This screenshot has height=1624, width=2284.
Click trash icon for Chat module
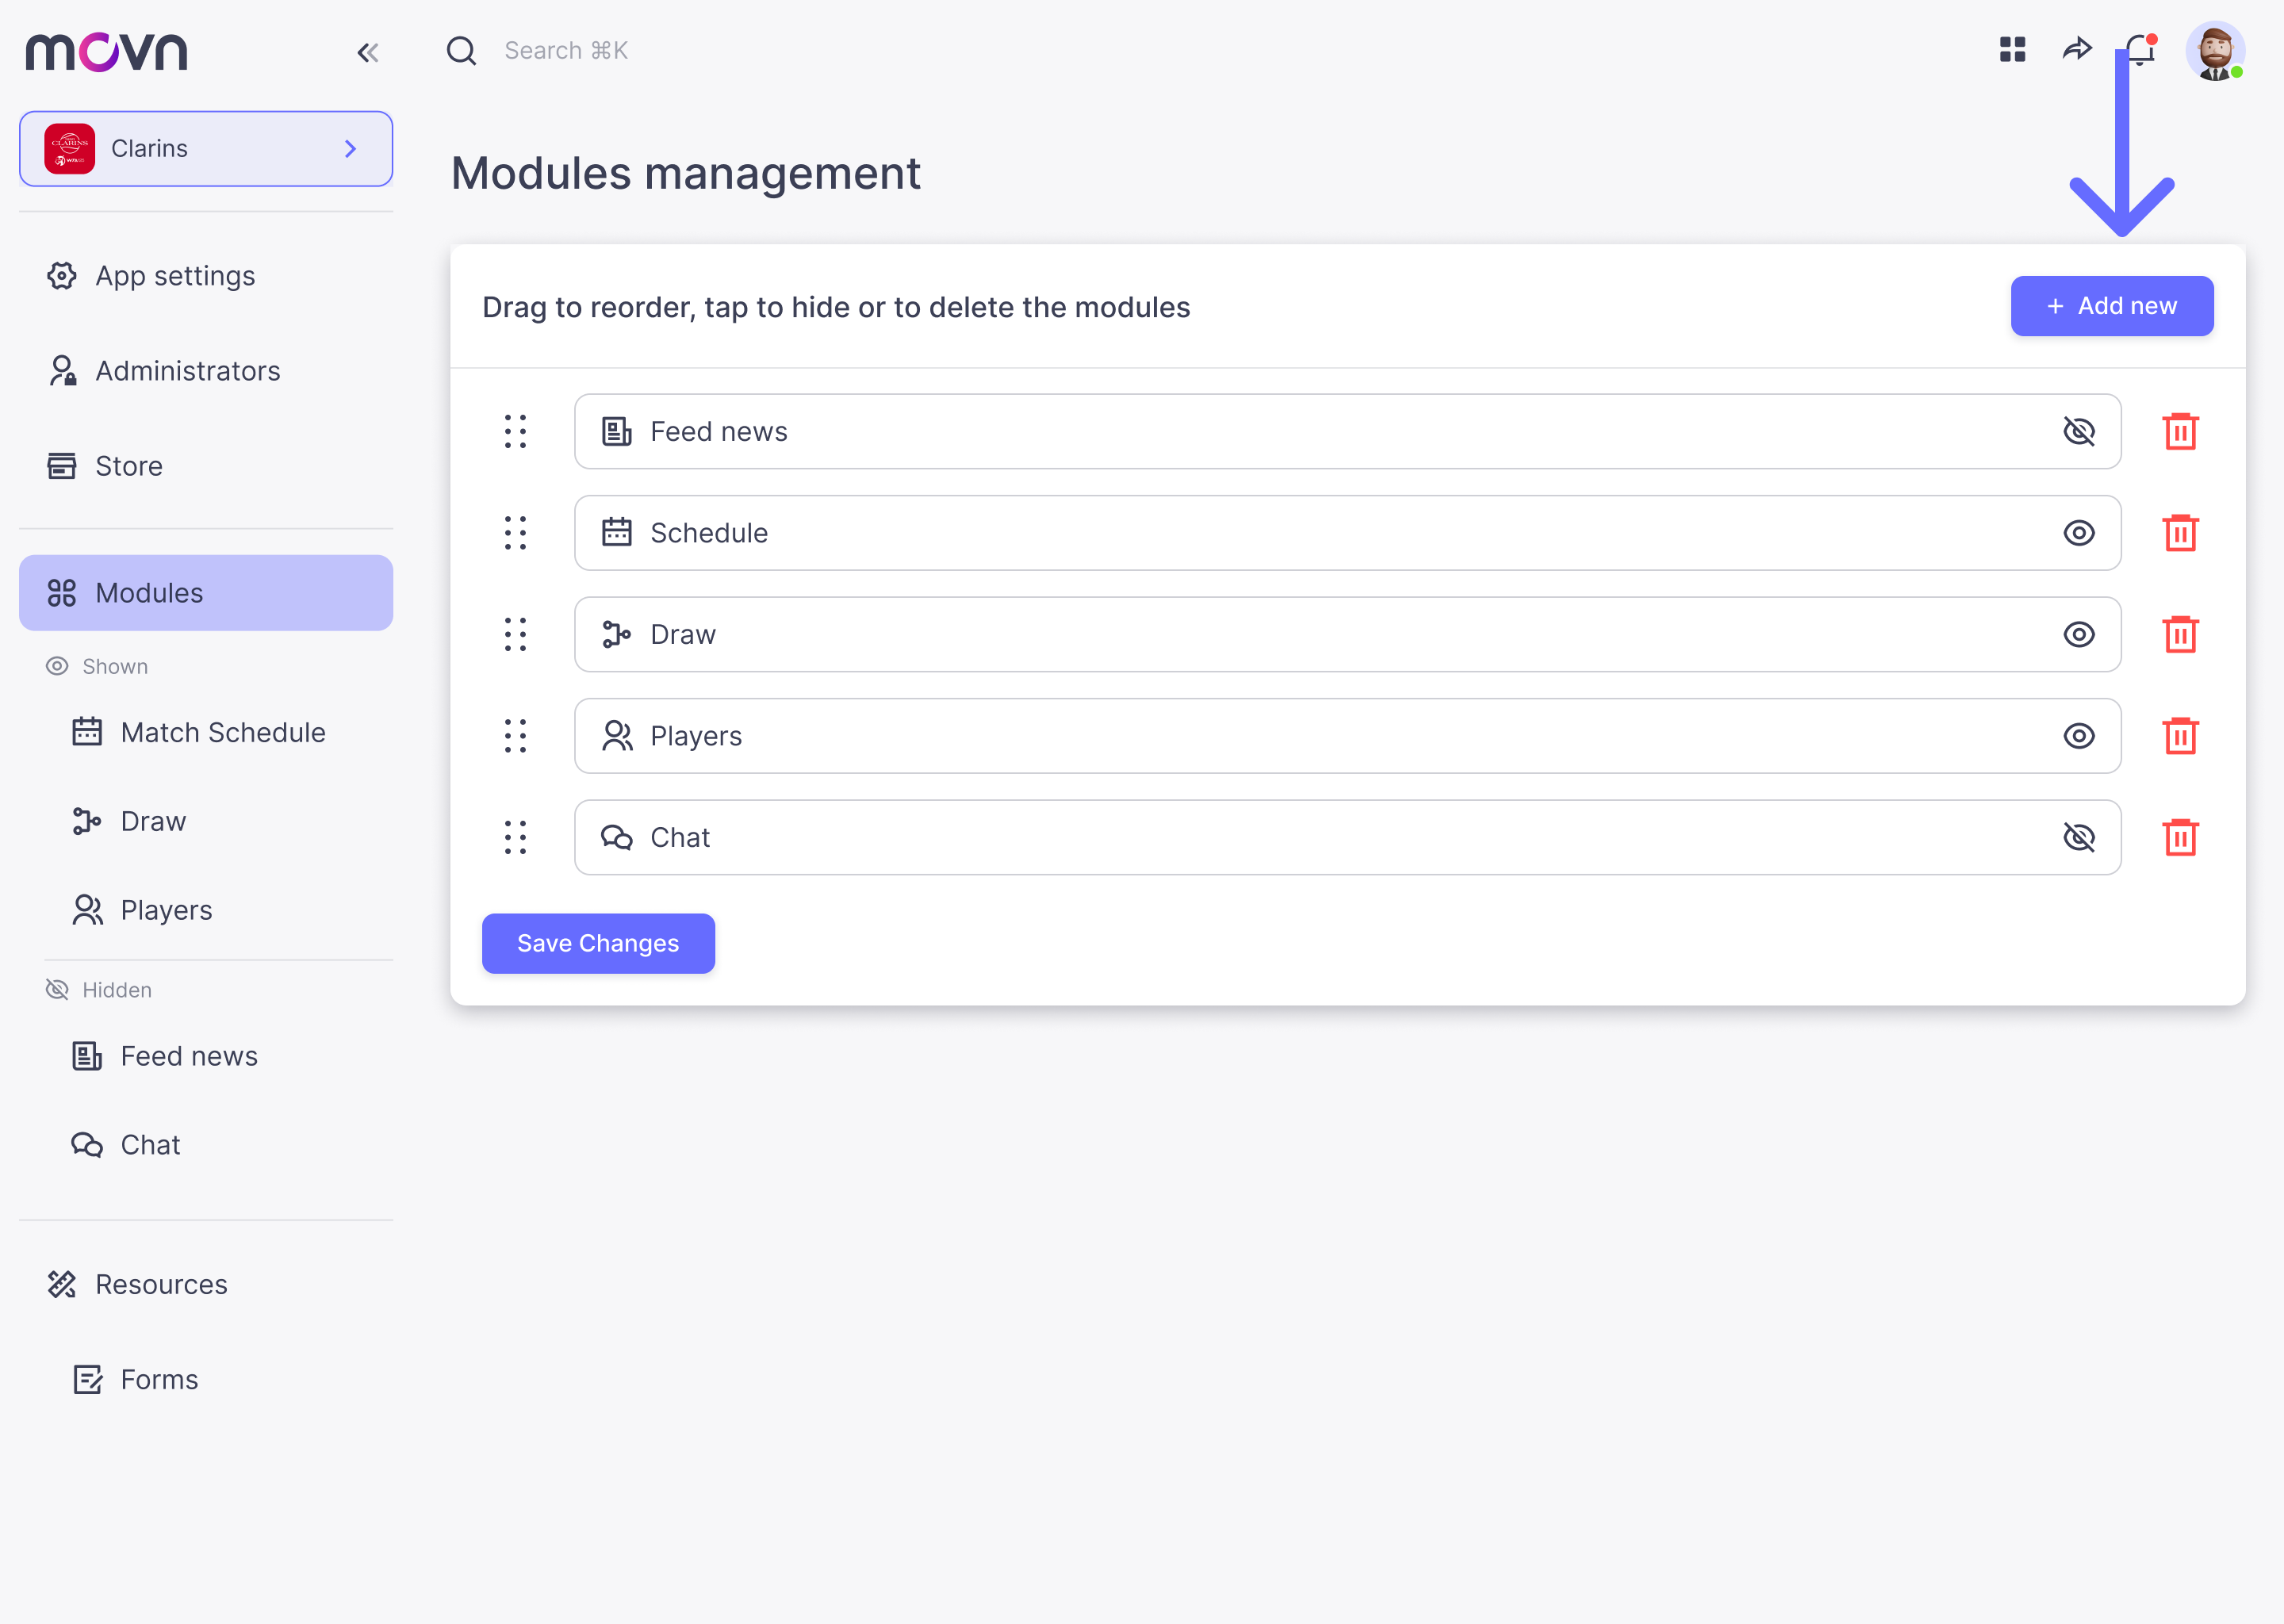click(2179, 838)
